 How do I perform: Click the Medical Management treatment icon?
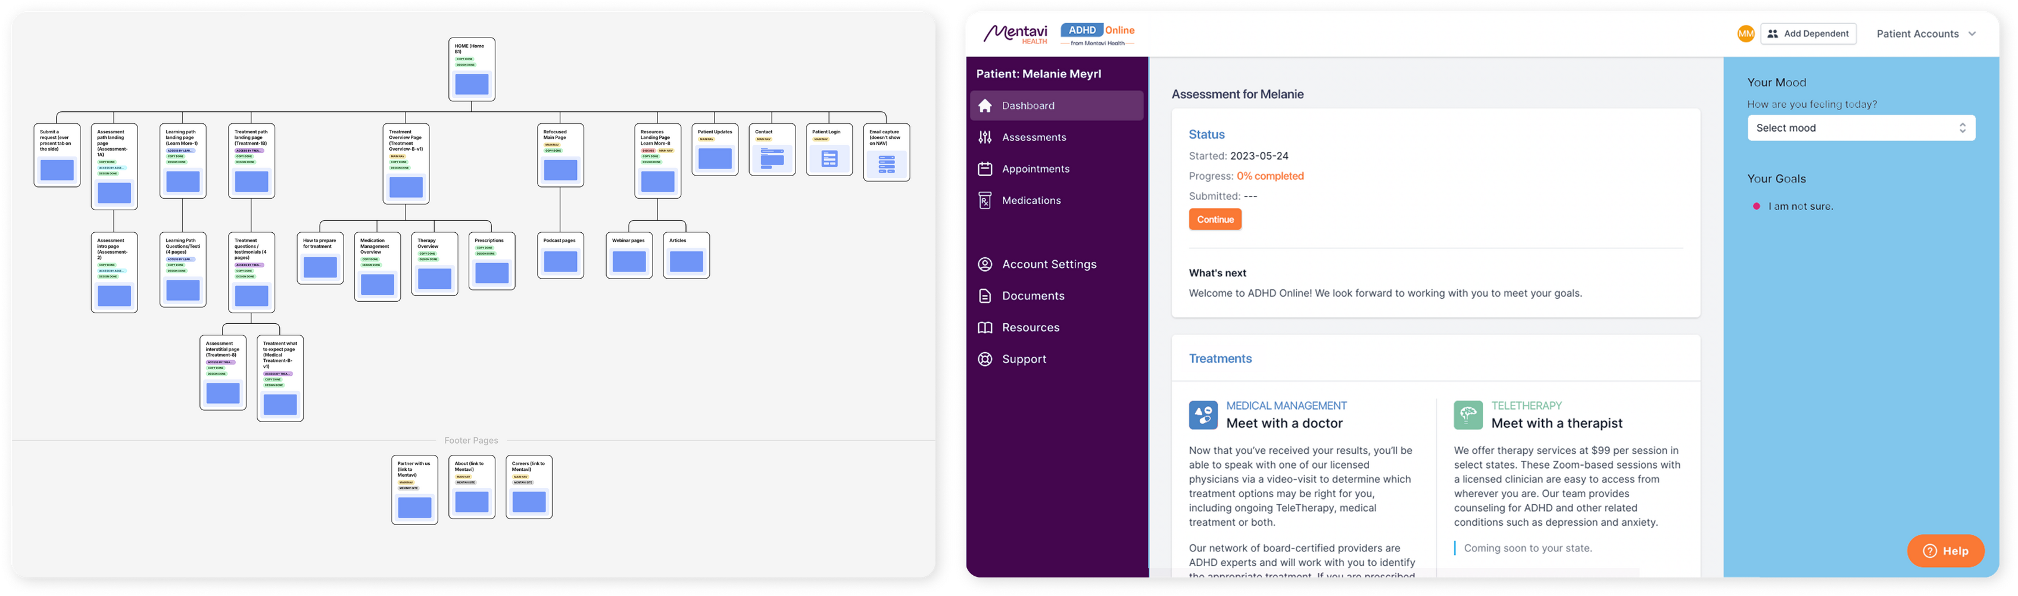click(x=1203, y=415)
